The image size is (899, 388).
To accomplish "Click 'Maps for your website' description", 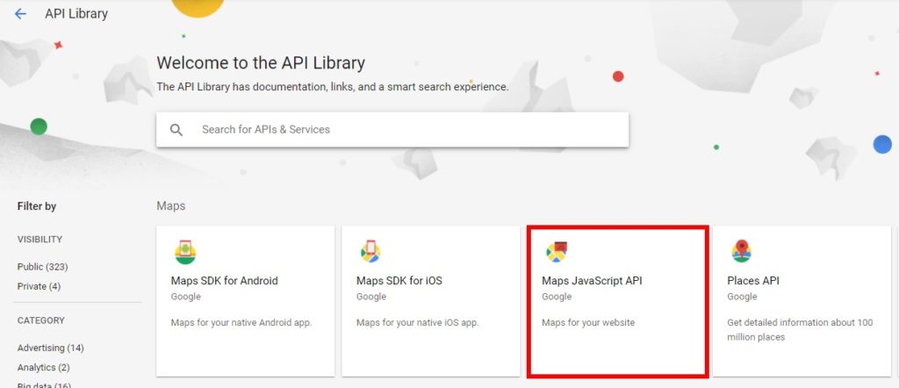I will click(x=588, y=323).
